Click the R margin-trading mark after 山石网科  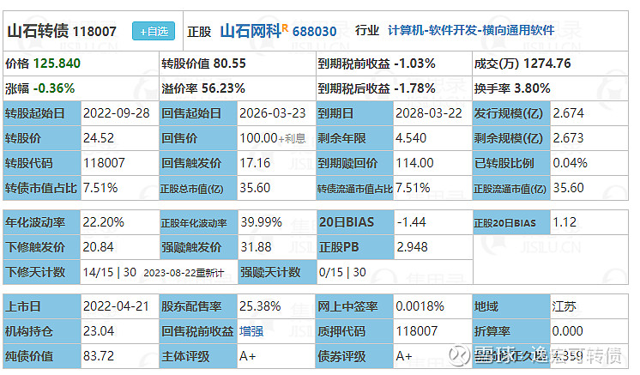point(285,27)
